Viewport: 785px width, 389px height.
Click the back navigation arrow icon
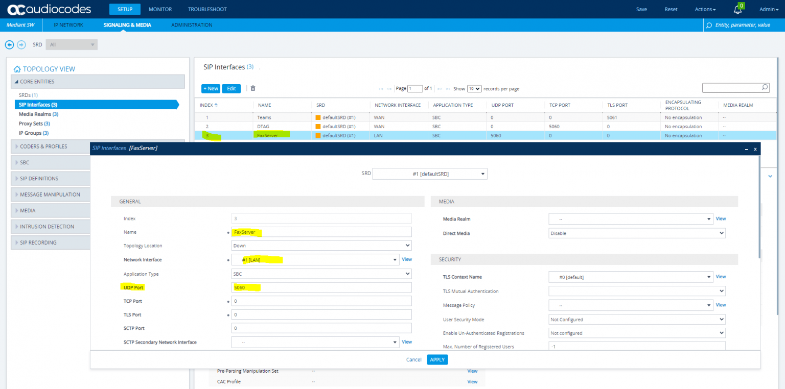9,44
